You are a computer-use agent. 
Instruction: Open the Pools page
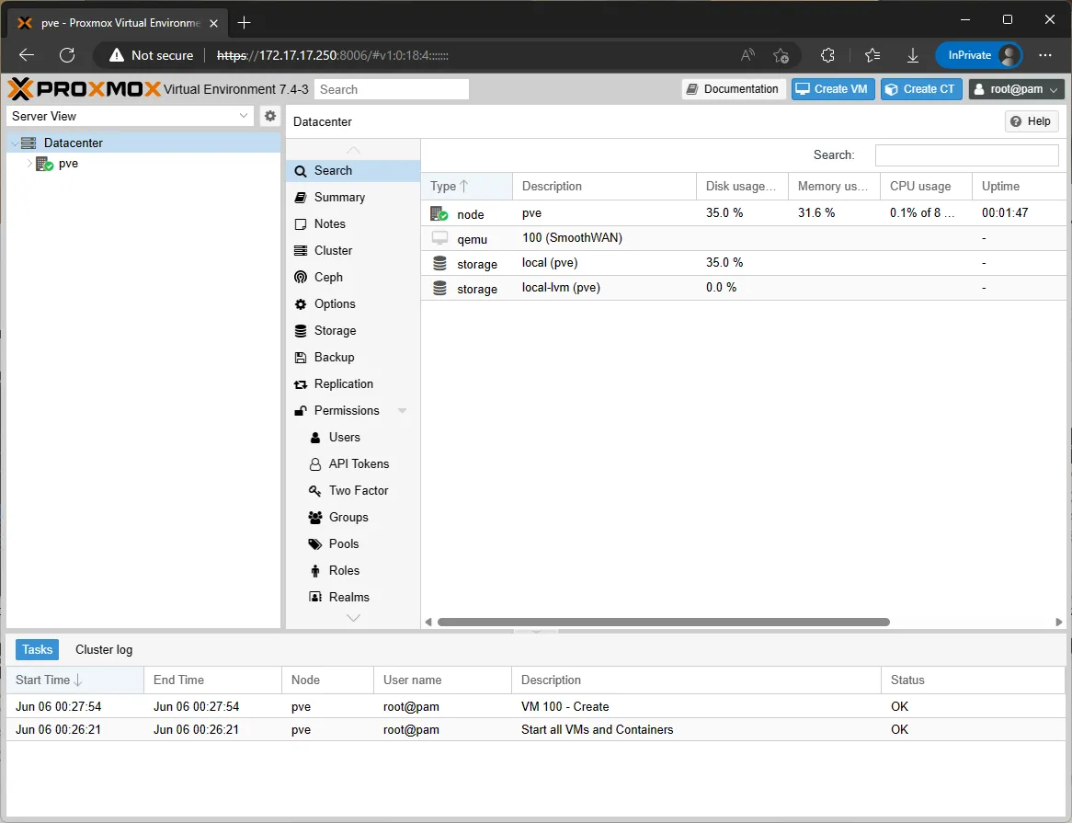pyautogui.click(x=353, y=544)
